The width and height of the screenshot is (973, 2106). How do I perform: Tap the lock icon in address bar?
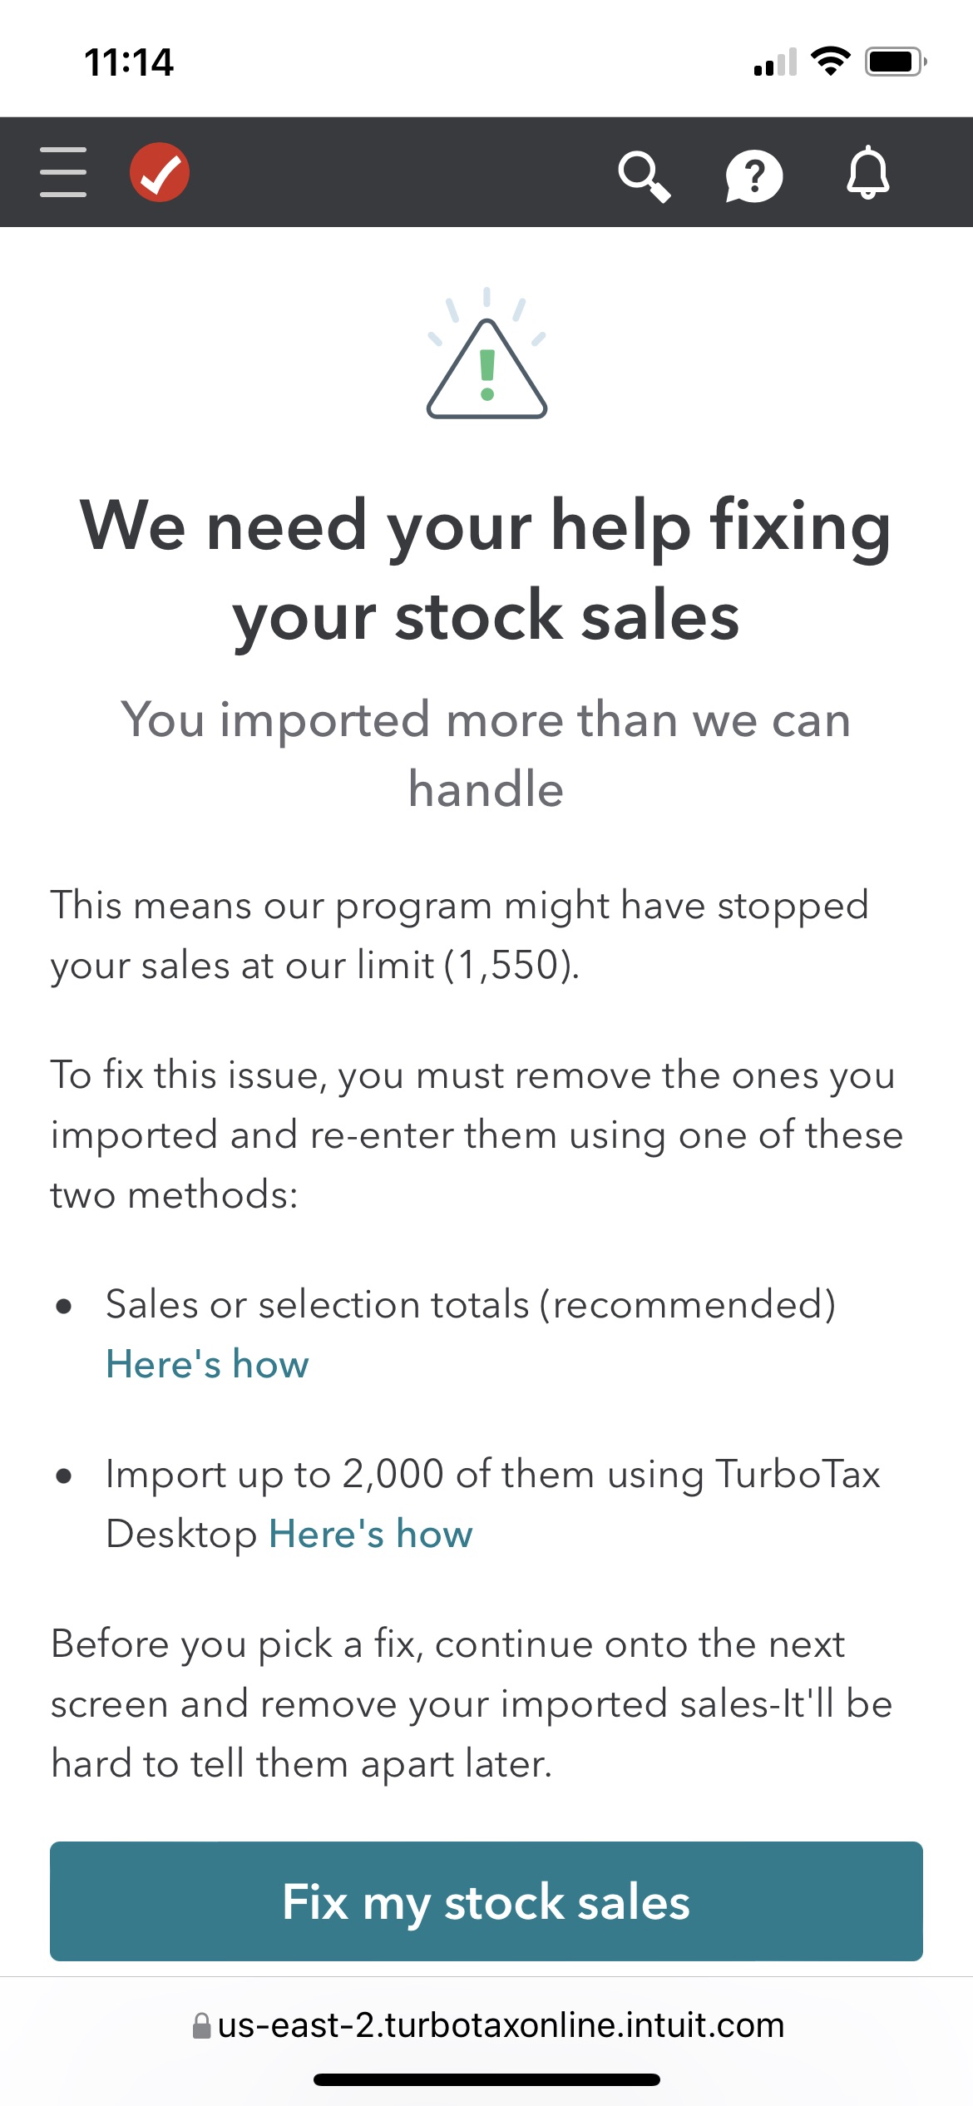click(x=201, y=2025)
